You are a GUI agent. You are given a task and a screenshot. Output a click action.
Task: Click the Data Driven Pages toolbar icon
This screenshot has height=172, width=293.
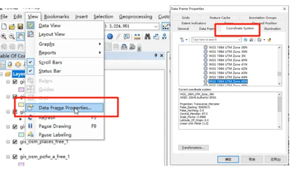tap(132, 47)
